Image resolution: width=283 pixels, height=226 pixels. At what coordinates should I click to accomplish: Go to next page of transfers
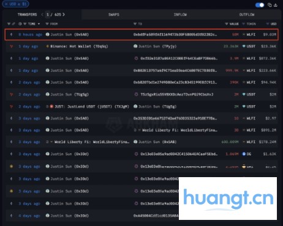[x=64, y=15]
